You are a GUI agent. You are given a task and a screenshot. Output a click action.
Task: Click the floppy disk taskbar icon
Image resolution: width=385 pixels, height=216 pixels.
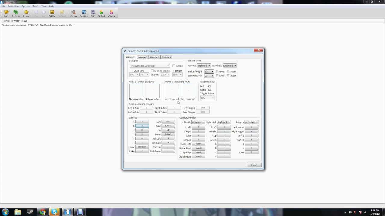point(80,212)
